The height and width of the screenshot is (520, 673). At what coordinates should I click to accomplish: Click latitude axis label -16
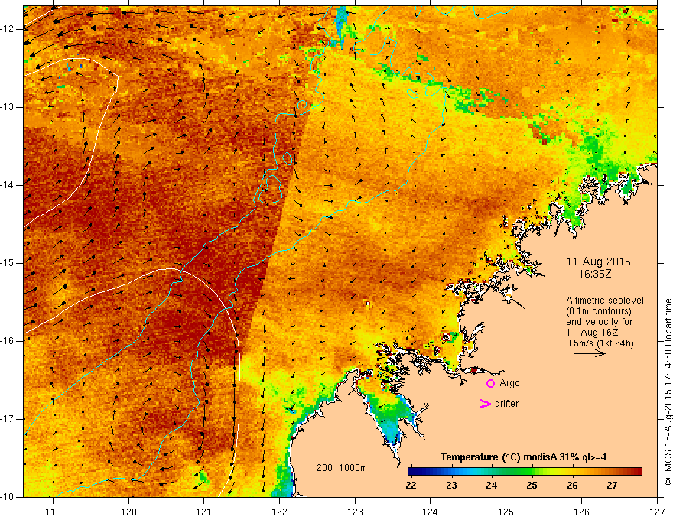click(x=8, y=341)
